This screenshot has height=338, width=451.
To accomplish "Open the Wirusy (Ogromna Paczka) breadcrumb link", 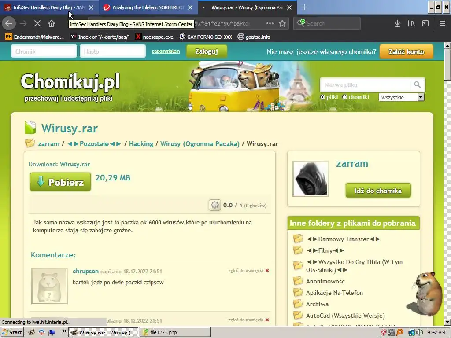I will click(x=200, y=144).
